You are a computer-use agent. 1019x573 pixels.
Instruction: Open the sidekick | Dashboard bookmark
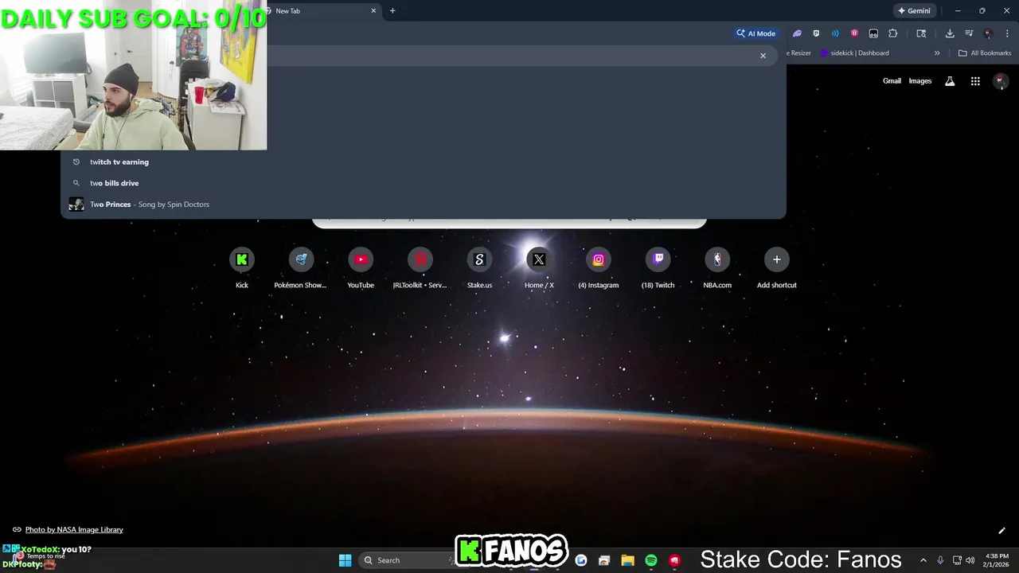[x=855, y=53]
